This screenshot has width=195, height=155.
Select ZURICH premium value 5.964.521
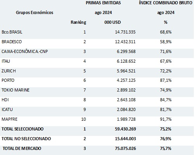[x=126, y=71]
